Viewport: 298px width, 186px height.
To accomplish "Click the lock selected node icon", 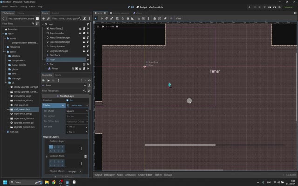I will coord(154,18).
